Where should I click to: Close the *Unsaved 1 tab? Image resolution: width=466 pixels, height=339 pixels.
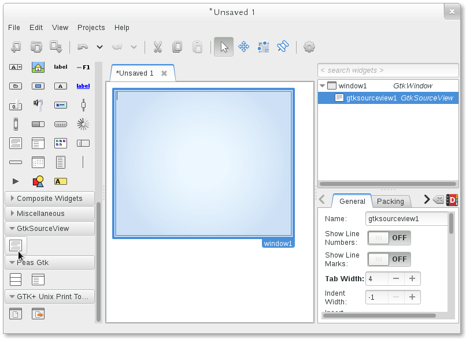point(164,73)
